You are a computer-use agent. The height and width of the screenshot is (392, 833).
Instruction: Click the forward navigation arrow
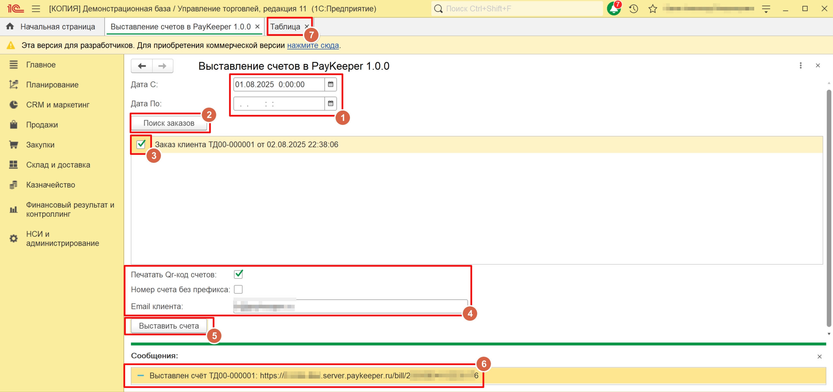pos(162,66)
